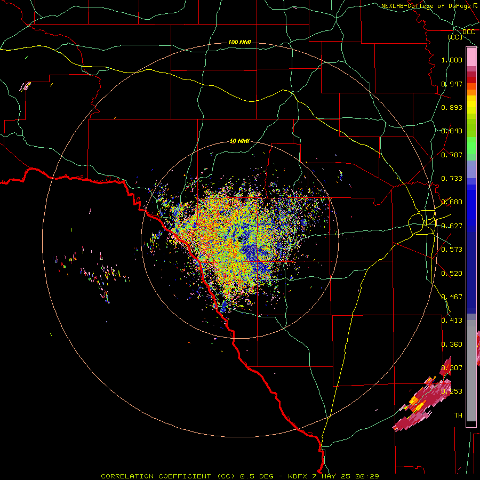Select the 0.520 value on the scale

tap(452, 274)
